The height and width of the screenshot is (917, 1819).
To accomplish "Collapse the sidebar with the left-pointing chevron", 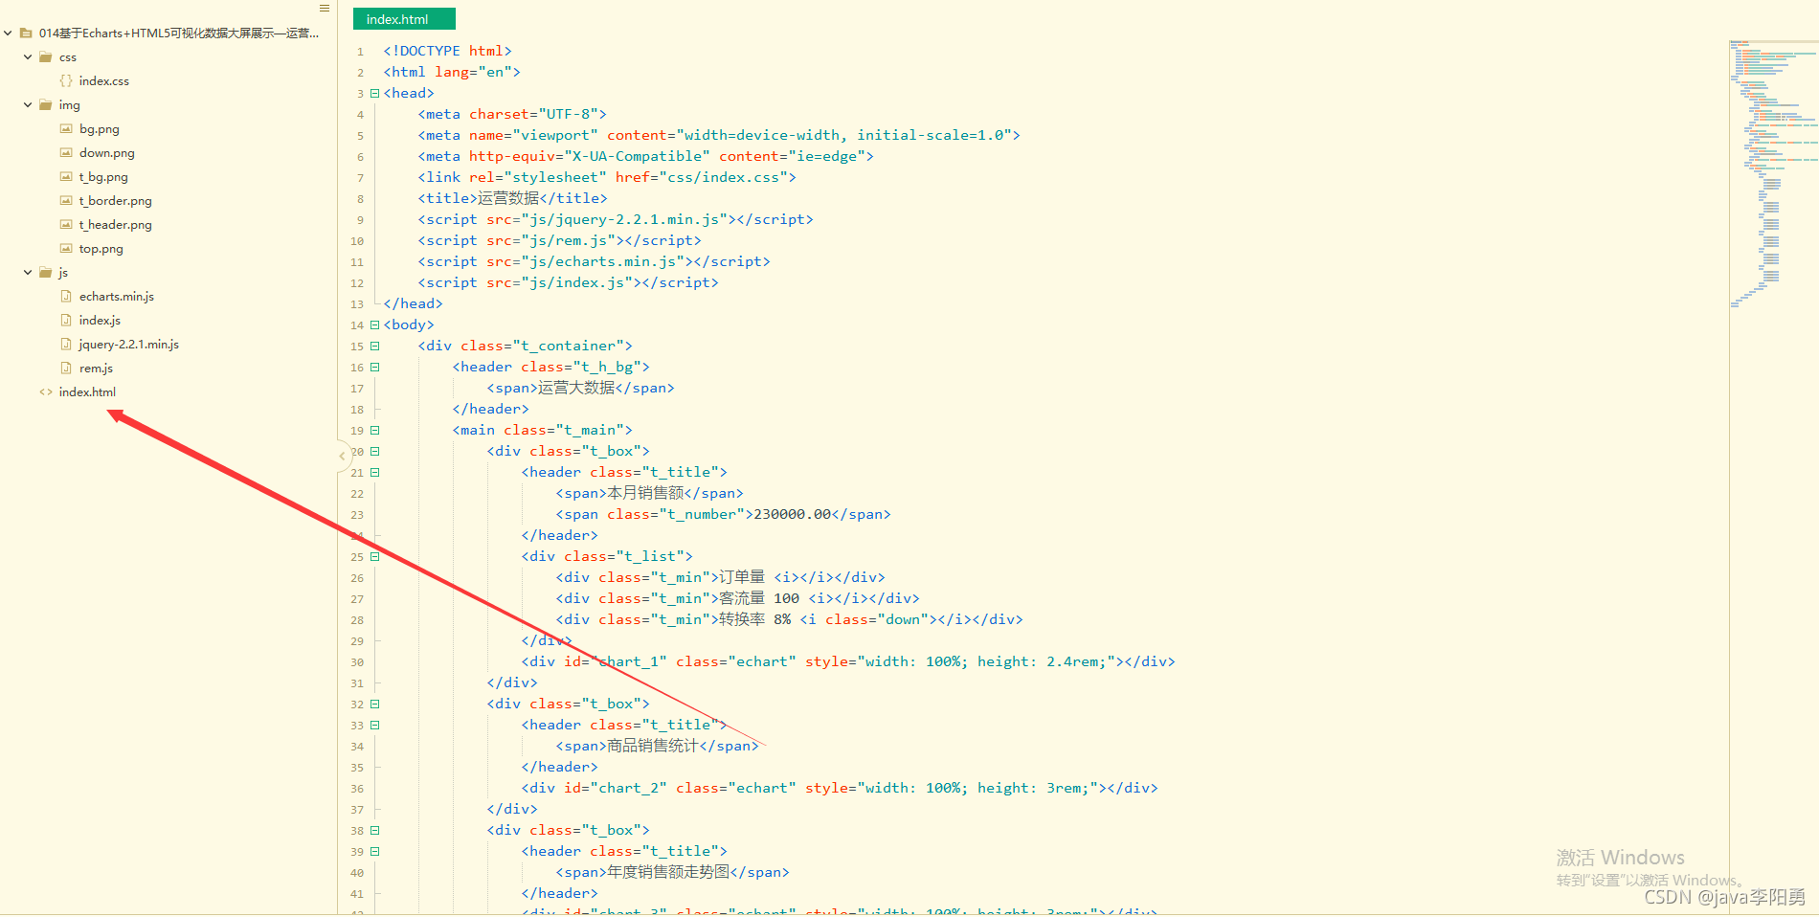I will 343,457.
